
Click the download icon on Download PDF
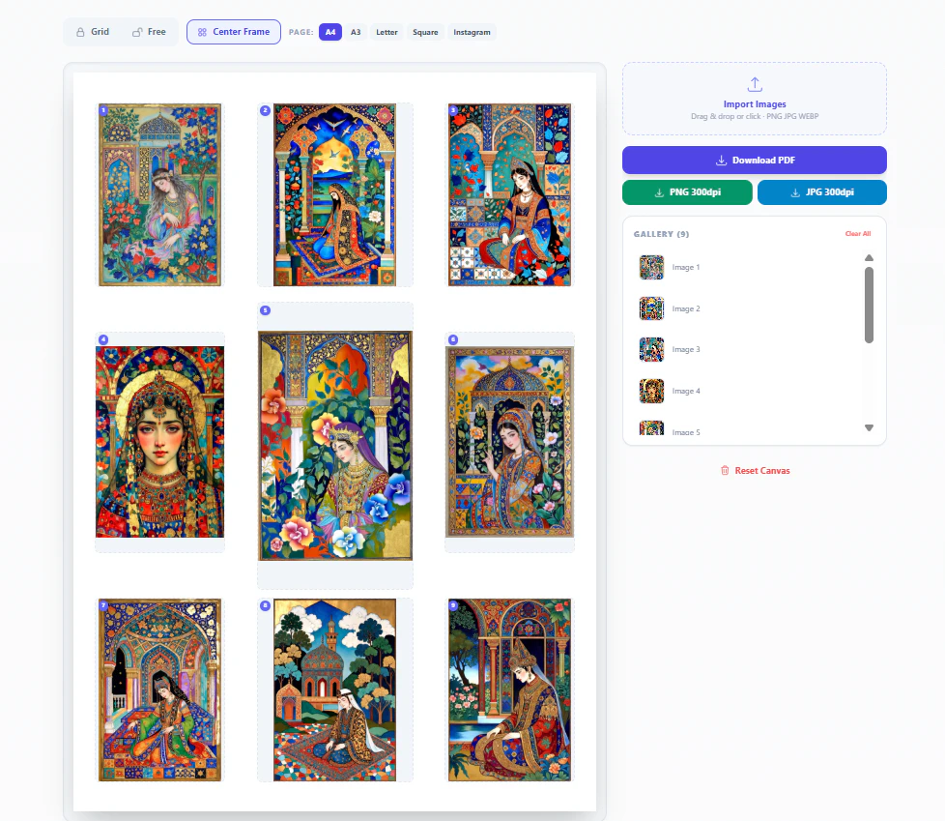pos(721,160)
